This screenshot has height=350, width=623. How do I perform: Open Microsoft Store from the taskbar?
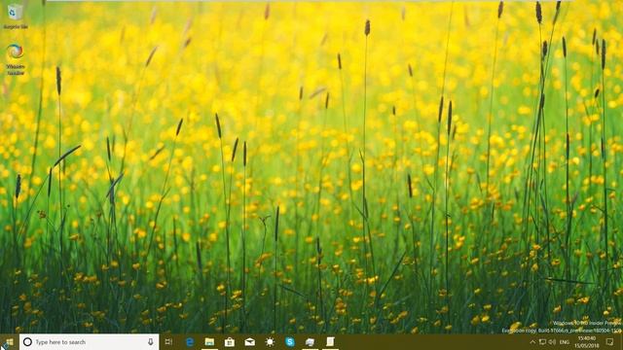point(230,342)
